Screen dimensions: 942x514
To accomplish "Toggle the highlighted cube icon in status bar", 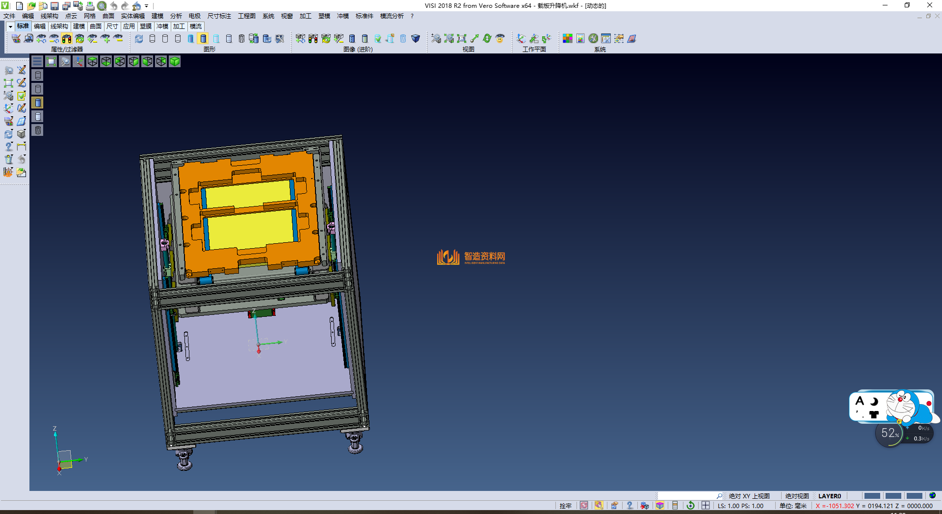I will click(x=660, y=506).
